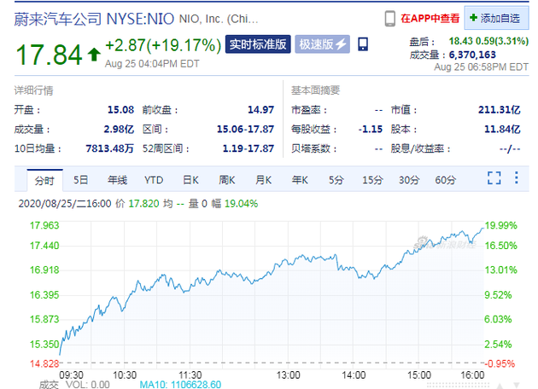The image size is (538, 389).
Task: Select the 周K chart tab
Action: click(x=227, y=180)
